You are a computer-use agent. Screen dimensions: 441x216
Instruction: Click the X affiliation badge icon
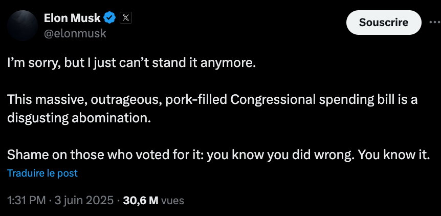pyautogui.click(x=126, y=19)
